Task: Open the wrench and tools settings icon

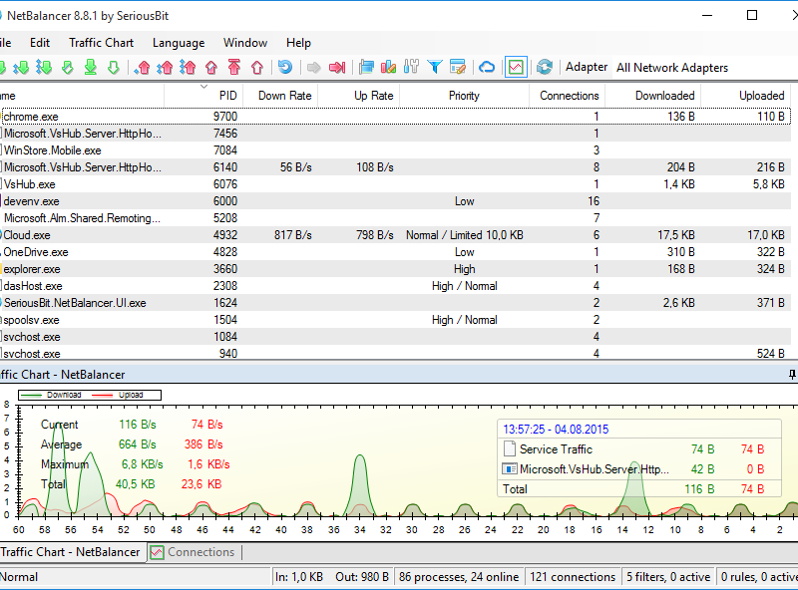Action: (411, 67)
